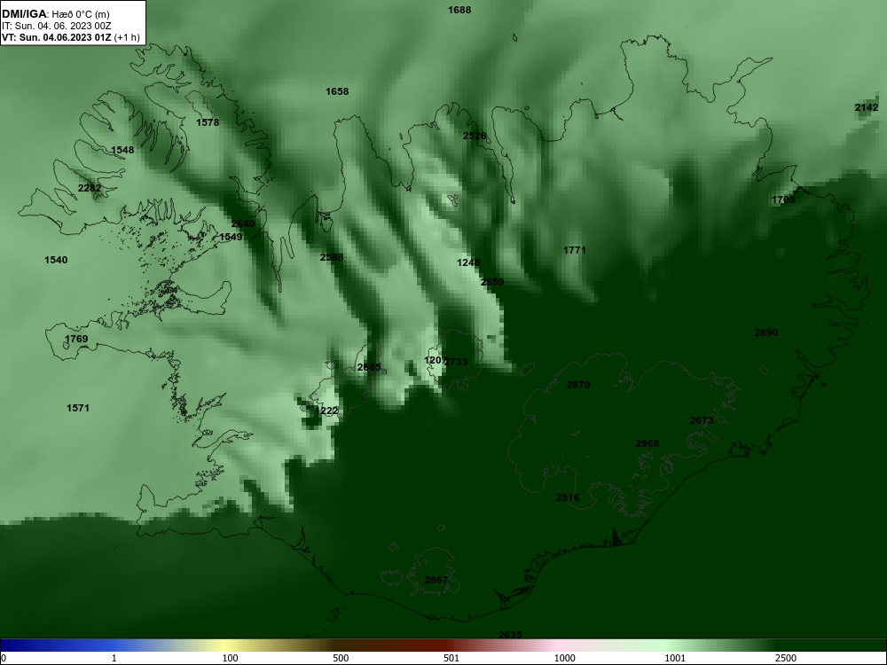
Task: Click the 1769 value on the peninsula
Action: (76, 340)
